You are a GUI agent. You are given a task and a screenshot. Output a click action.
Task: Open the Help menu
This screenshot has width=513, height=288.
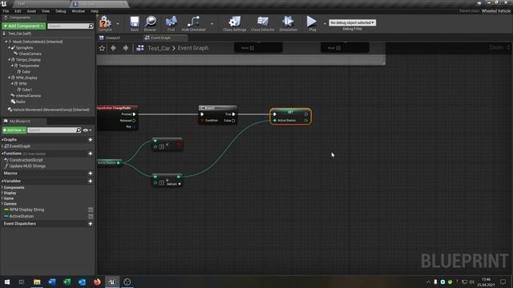95,11
